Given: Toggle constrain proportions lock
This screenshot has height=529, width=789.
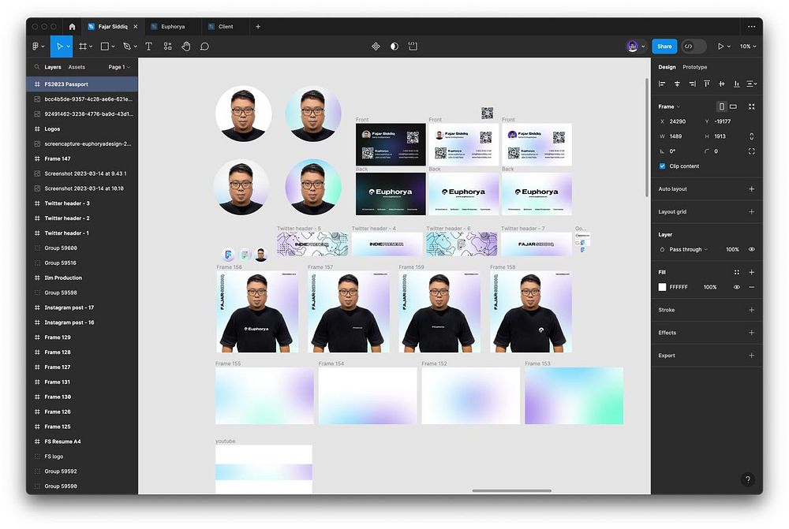Looking at the screenshot, I should point(751,136).
